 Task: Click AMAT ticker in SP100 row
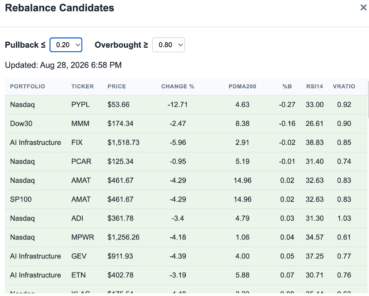tap(81, 199)
